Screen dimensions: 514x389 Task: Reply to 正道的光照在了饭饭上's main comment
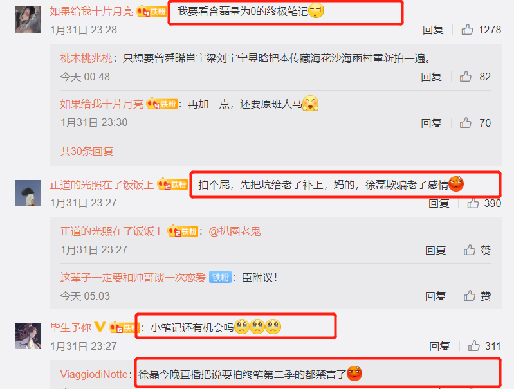point(439,203)
